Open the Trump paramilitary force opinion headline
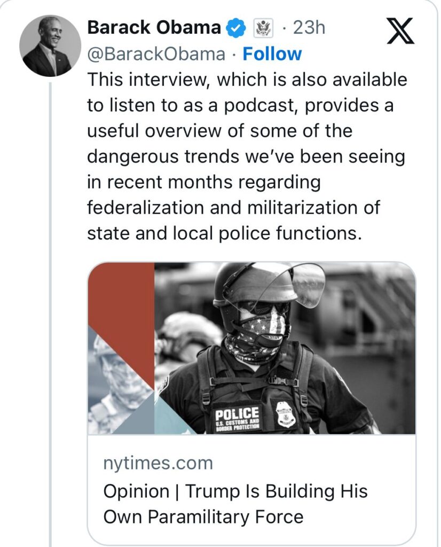The width and height of the screenshot is (441, 547). pos(235,504)
